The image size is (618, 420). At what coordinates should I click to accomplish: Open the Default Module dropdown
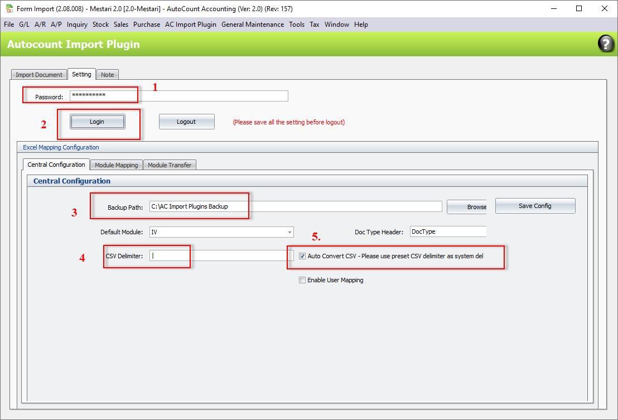289,232
